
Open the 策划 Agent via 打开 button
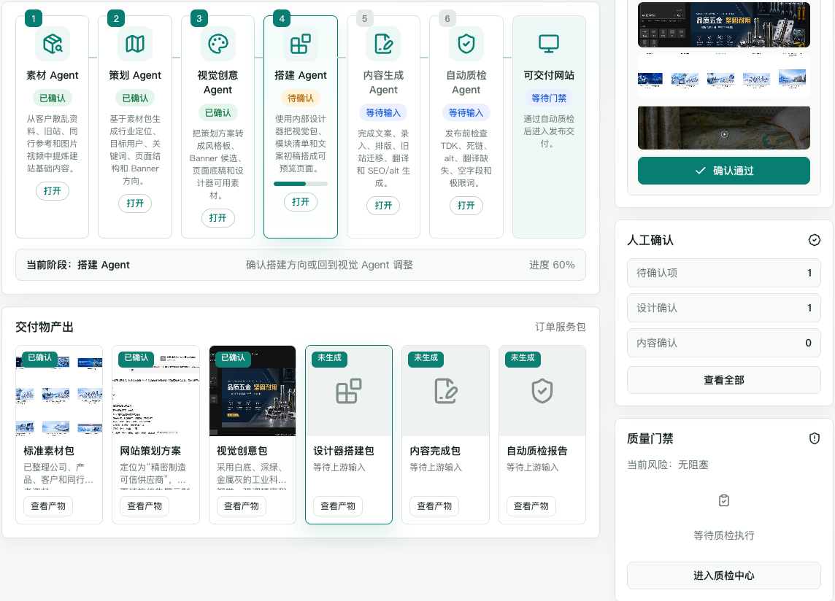pos(135,203)
